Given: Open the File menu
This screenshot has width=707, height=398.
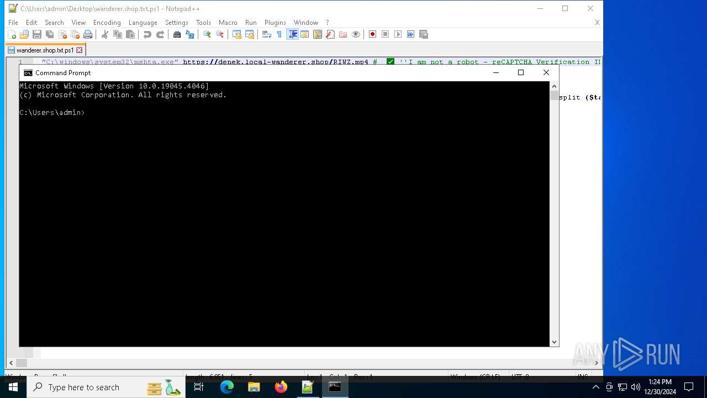Looking at the screenshot, I should (x=13, y=23).
